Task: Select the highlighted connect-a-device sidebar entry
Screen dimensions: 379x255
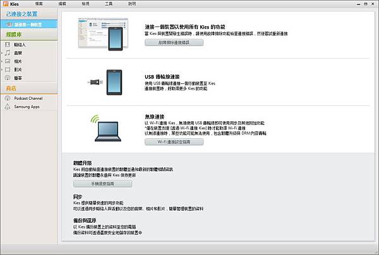Action: click(x=29, y=25)
